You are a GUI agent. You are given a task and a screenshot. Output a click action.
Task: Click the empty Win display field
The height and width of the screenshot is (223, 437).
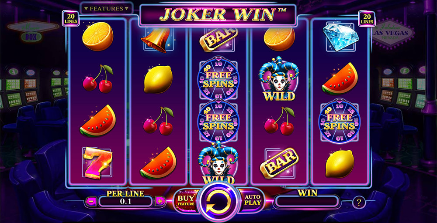point(307,202)
